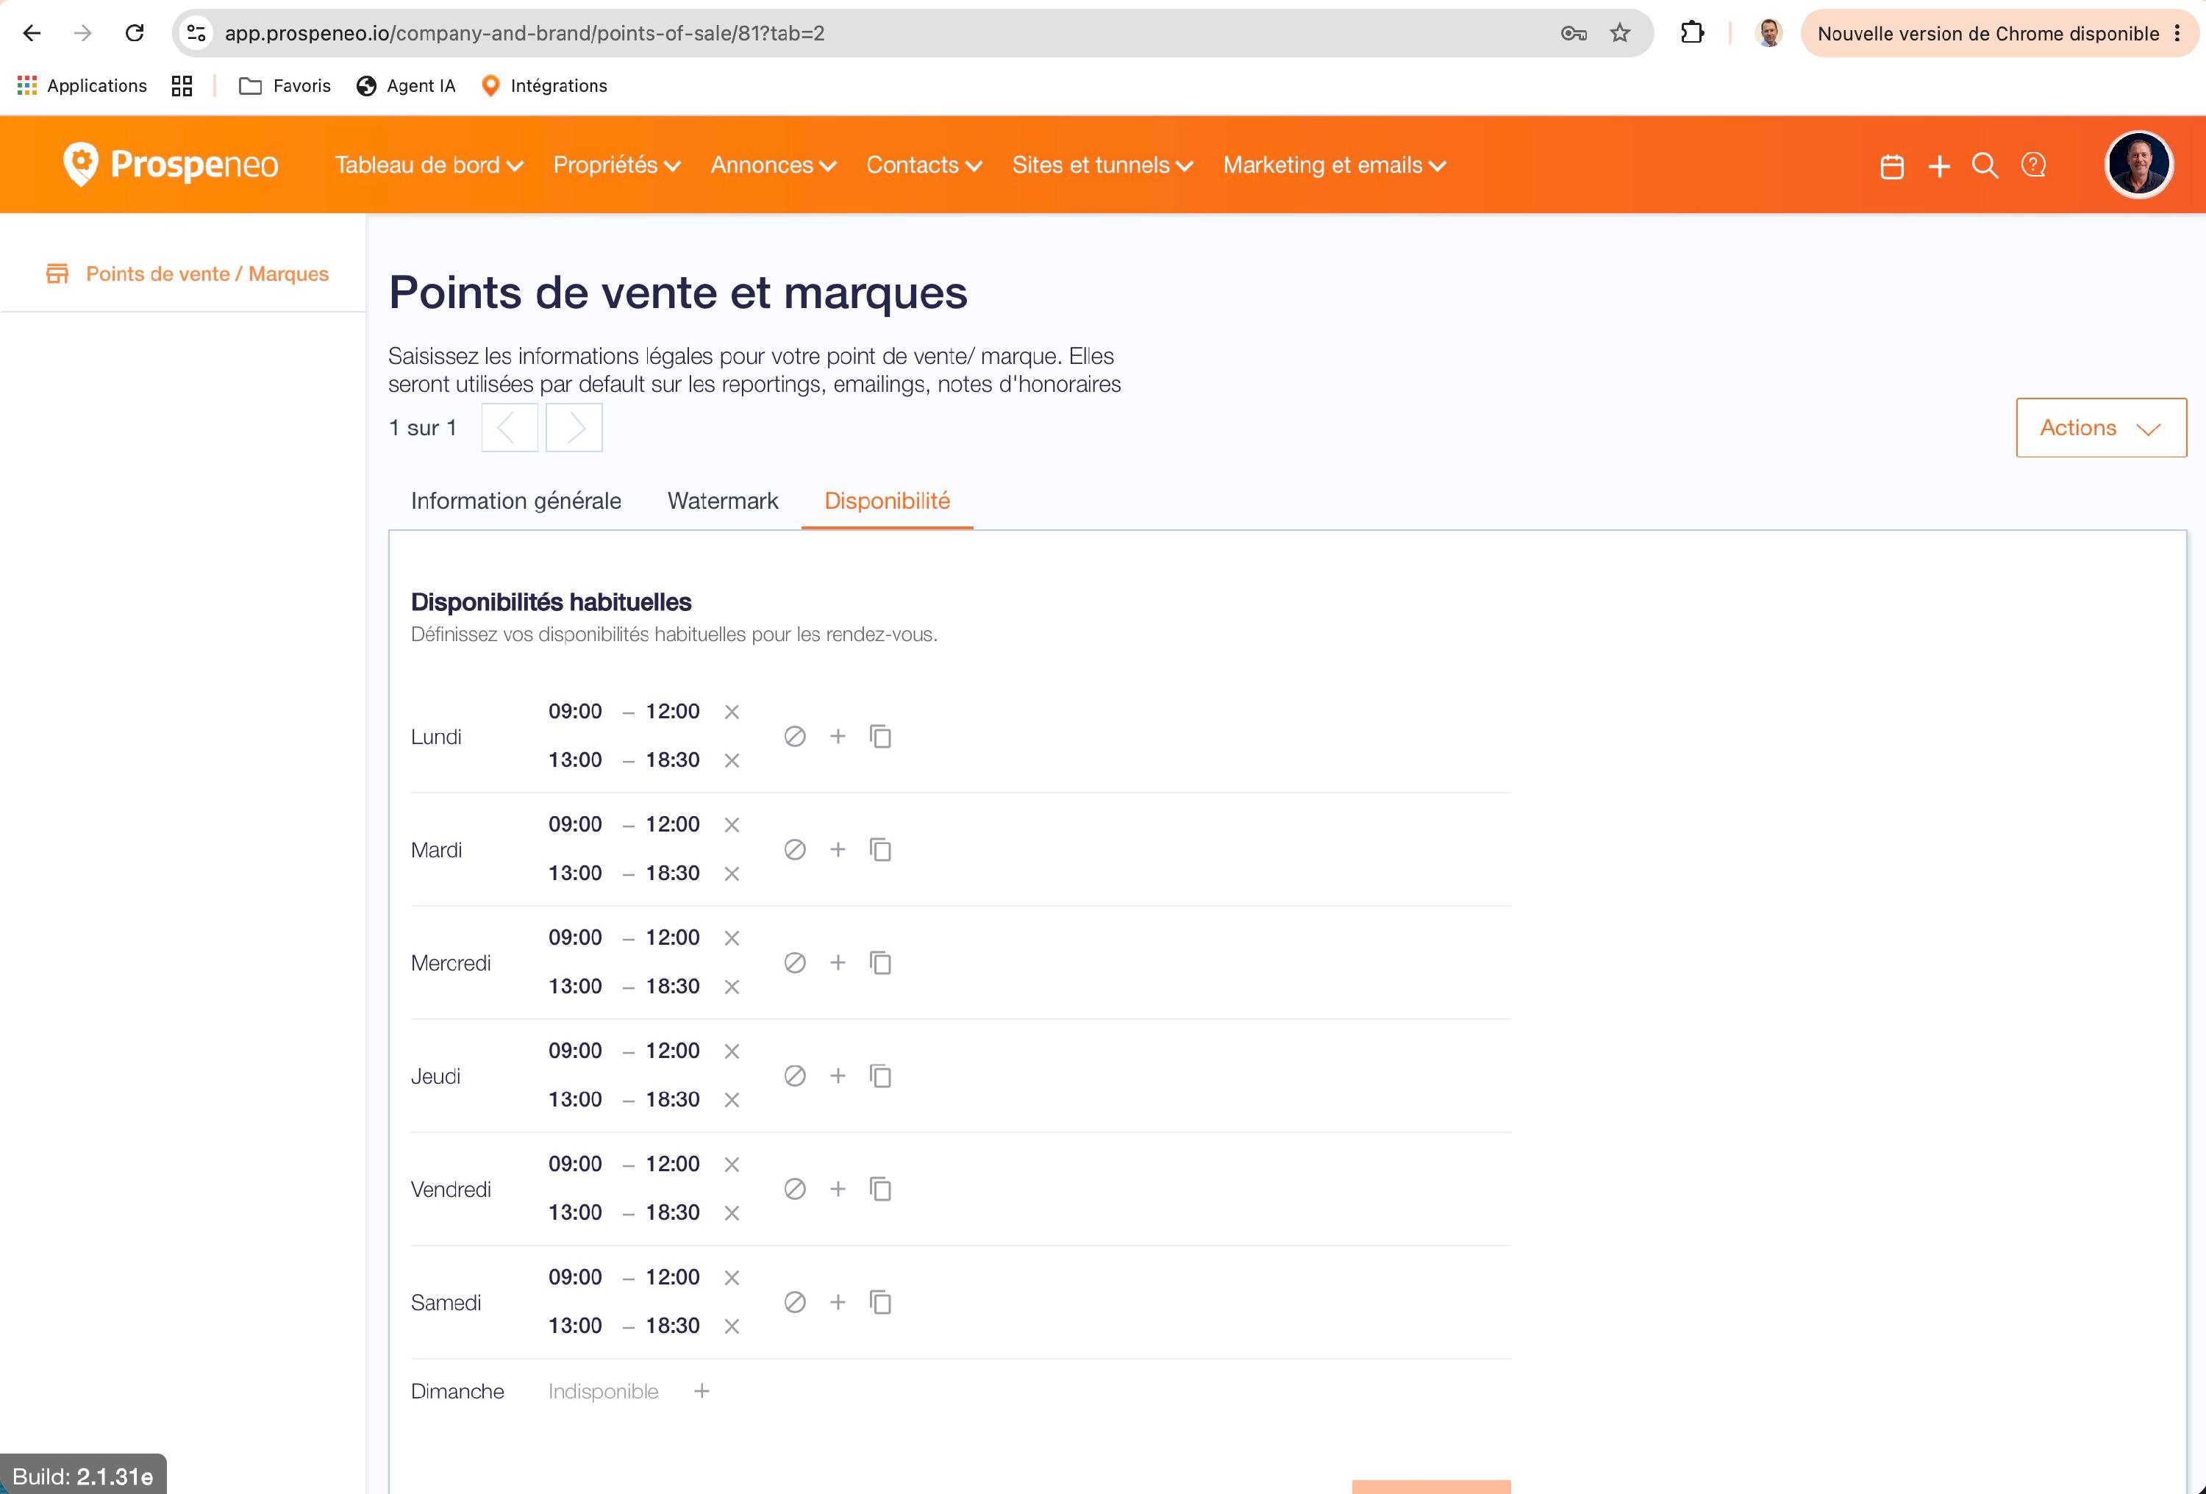
Task: Expand the Tableau de bord menu
Action: point(429,165)
